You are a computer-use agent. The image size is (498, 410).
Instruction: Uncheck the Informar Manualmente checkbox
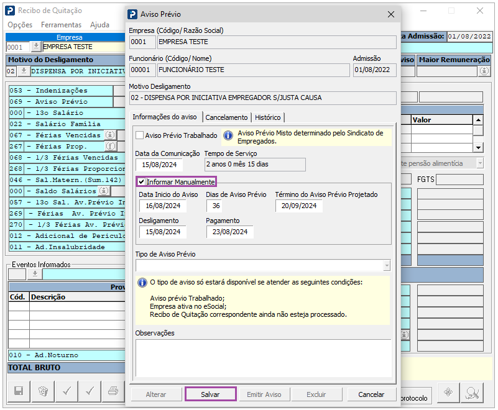(x=141, y=182)
